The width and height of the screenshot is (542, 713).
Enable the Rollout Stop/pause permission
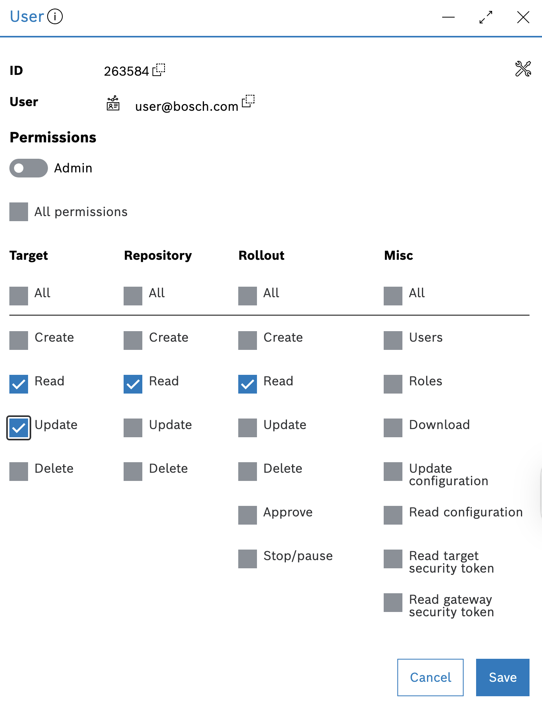coord(248,559)
